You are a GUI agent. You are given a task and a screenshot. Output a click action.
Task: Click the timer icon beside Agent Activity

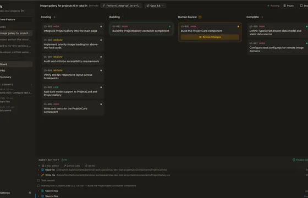[63, 160]
